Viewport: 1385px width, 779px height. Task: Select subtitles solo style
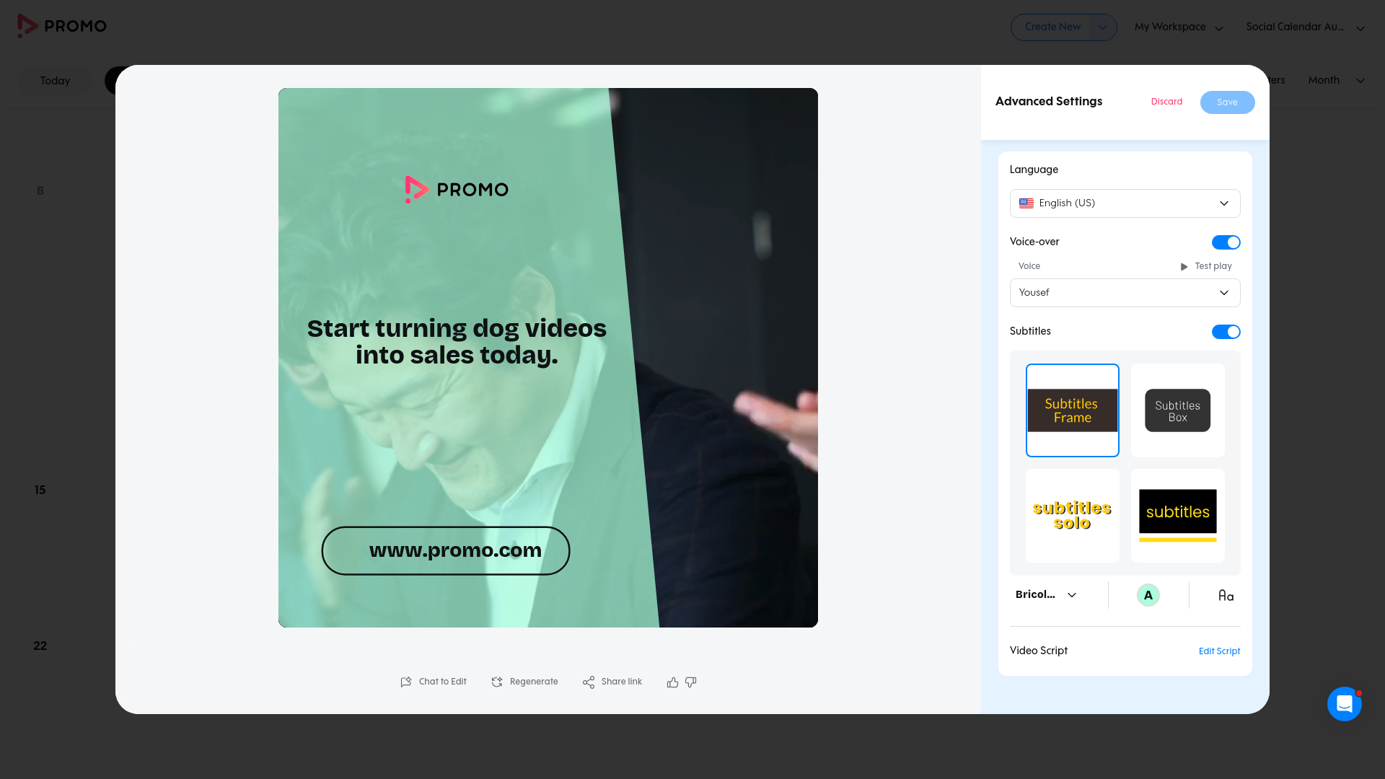coord(1073,516)
